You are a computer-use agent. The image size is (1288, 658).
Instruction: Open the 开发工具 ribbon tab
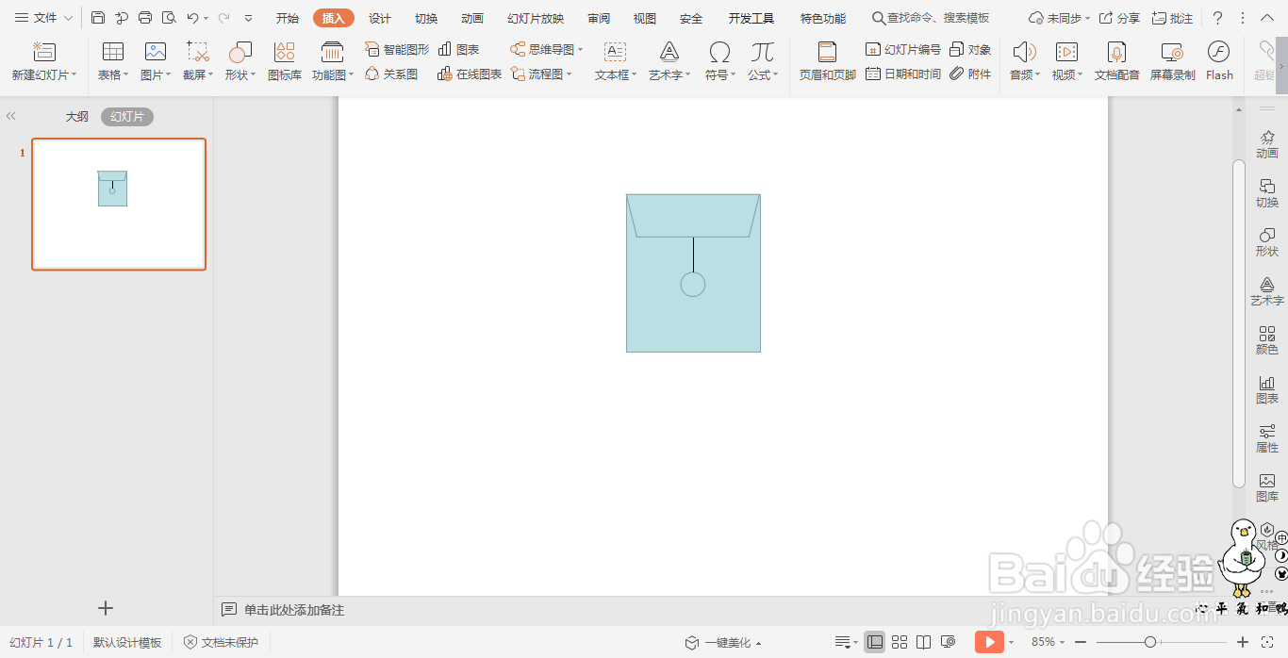751,19
